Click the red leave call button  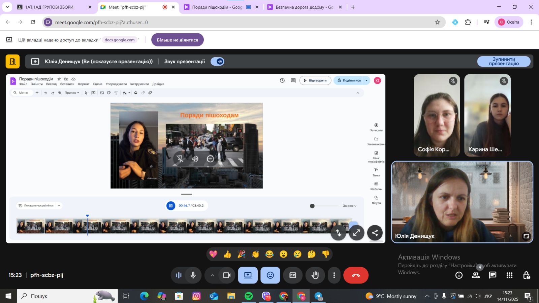[356, 275]
